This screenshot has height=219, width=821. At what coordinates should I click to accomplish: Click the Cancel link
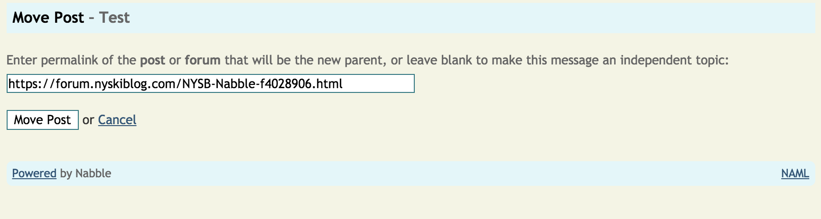coord(117,120)
